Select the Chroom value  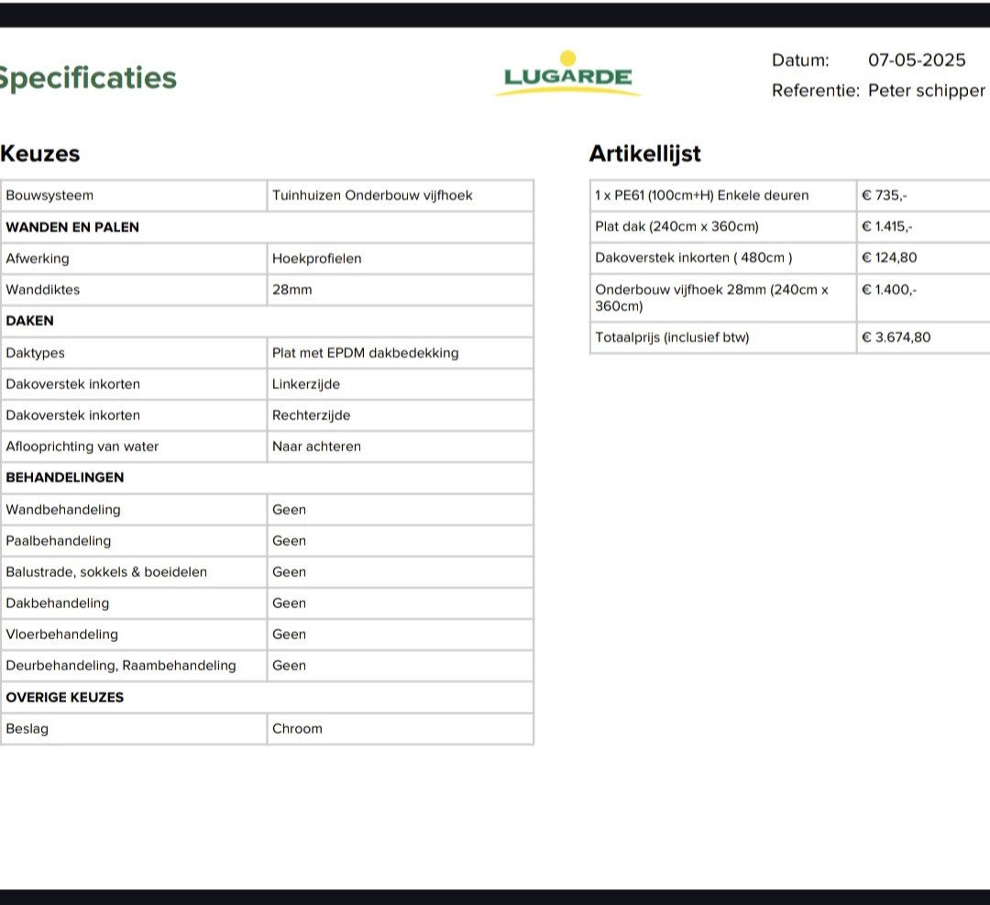[297, 728]
